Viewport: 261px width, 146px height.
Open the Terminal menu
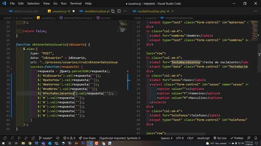(x=76, y=4)
